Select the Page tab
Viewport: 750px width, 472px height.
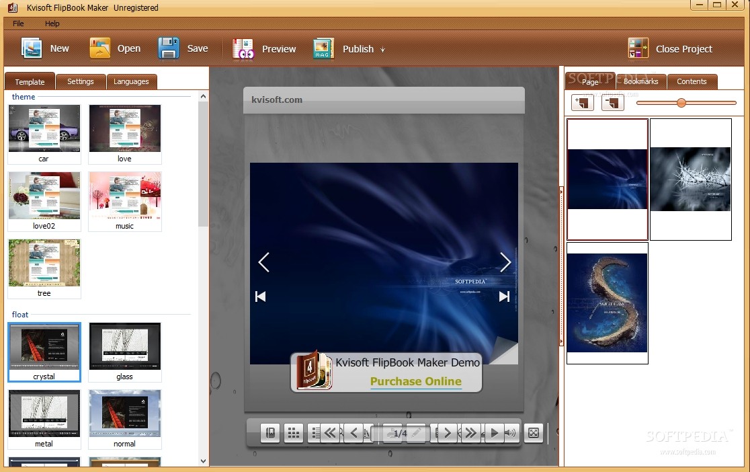tap(590, 81)
